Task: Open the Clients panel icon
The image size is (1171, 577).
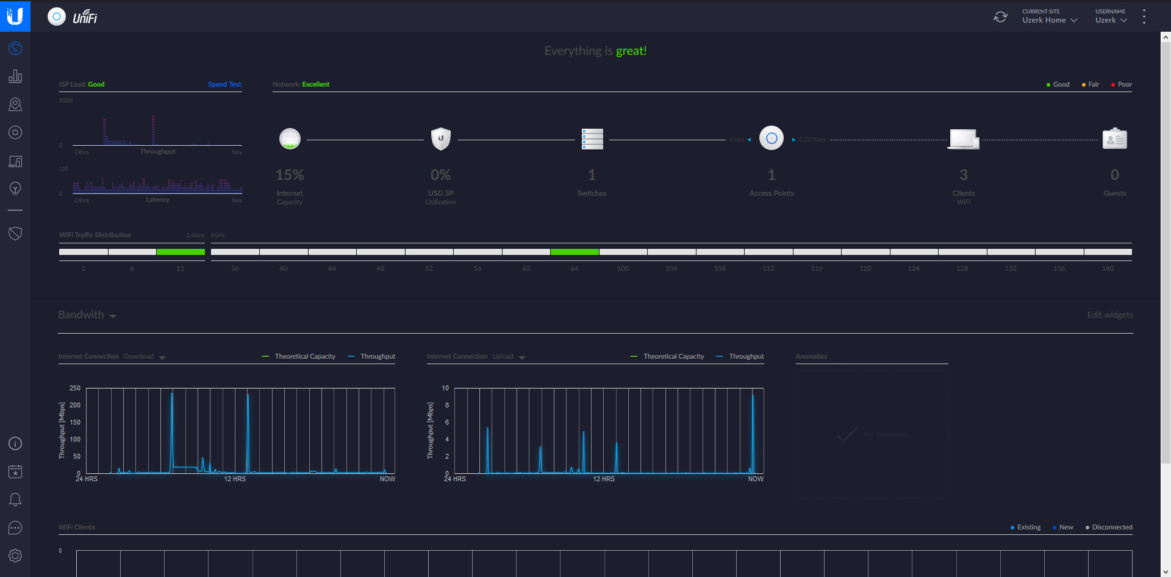Action: tap(15, 161)
